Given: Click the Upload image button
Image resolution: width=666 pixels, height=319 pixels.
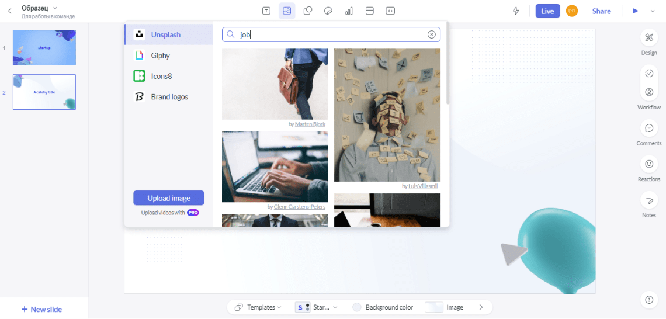Looking at the screenshot, I should pyautogui.click(x=169, y=198).
